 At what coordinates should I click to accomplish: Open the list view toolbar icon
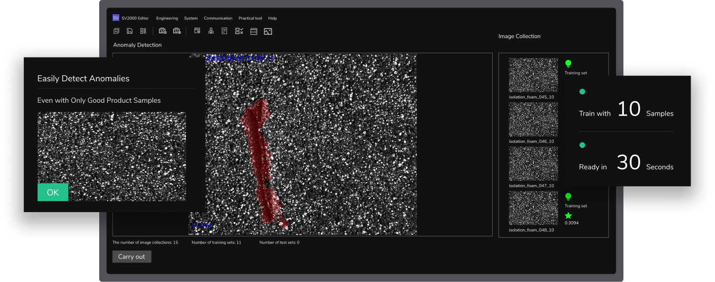pyautogui.click(x=143, y=31)
